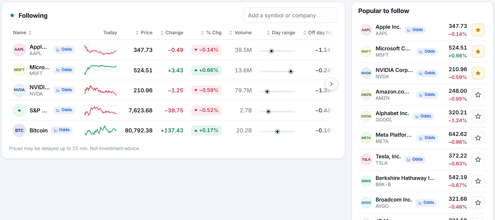This screenshot has height=220, width=495.
Task: Click the TSLA logo in Popular list
Action: tap(366, 159)
